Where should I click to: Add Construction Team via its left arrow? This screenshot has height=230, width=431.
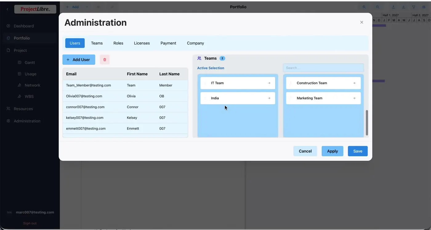(x=355, y=83)
